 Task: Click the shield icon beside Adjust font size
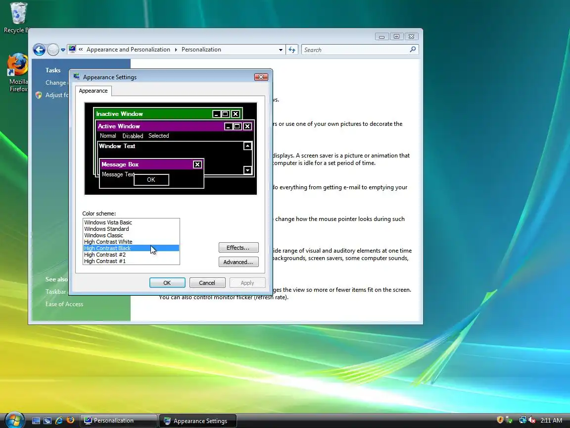39,95
